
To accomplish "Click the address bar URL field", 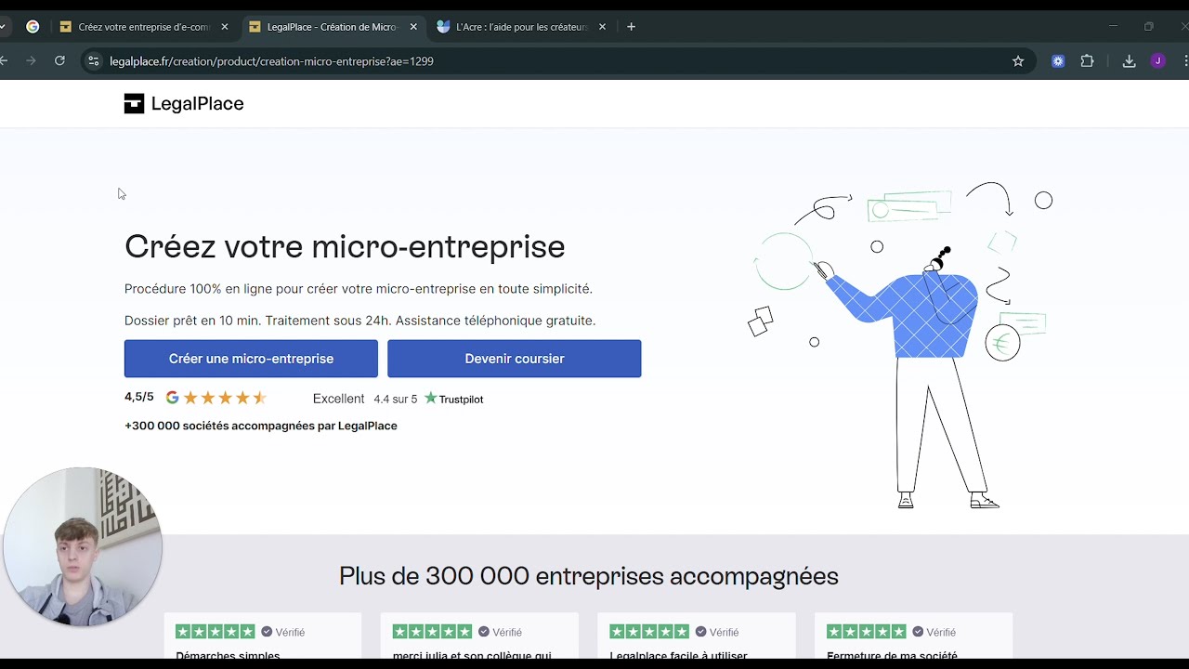I will [x=557, y=61].
